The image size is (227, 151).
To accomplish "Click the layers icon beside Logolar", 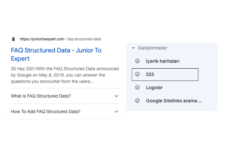I will click(137, 87).
